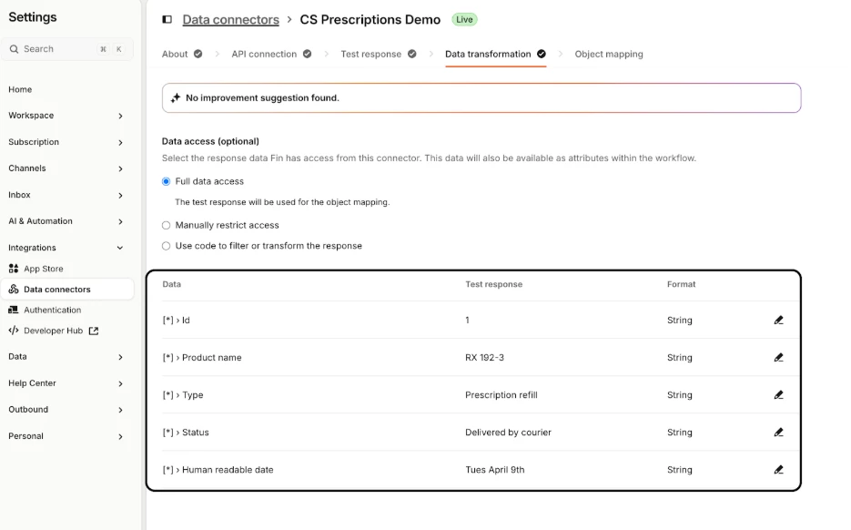Click the Developer Hub external link icon

[x=94, y=331]
